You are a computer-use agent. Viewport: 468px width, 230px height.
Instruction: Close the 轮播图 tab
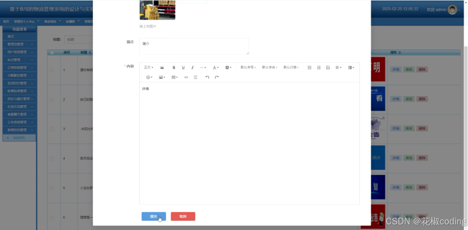(78, 21)
